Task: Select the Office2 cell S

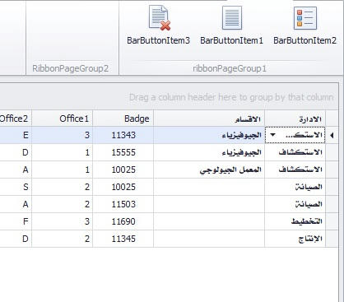Action: (x=16, y=187)
